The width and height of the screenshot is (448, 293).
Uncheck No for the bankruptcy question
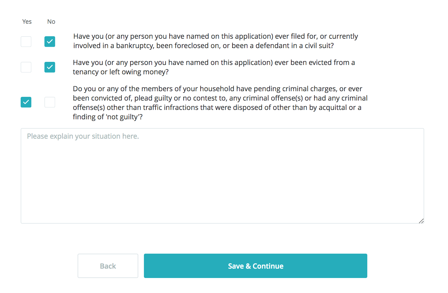coord(50,42)
